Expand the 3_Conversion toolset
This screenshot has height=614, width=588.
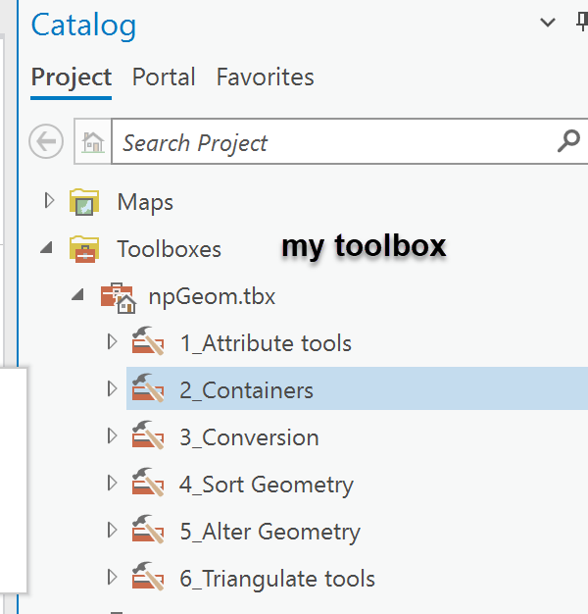112,437
